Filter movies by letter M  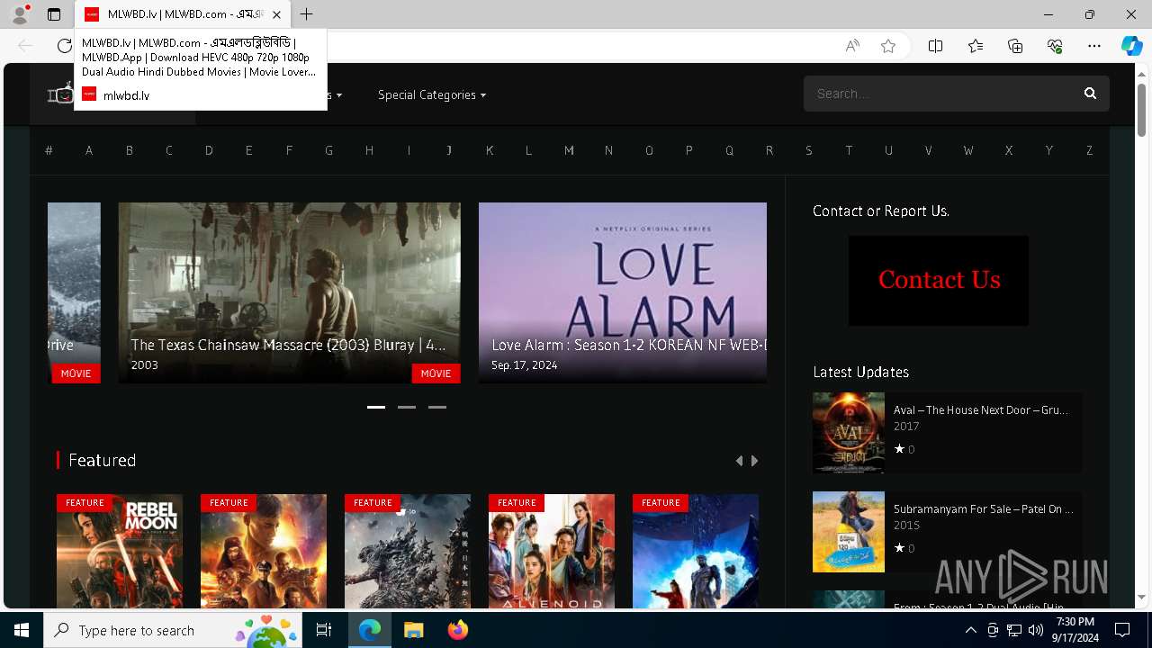tap(569, 150)
